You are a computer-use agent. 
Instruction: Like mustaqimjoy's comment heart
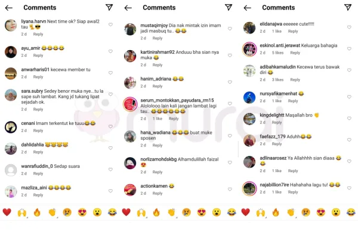[230, 29]
